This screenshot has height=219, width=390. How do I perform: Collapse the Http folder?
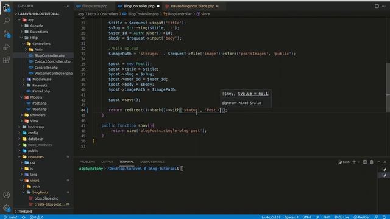pyautogui.click(x=34, y=38)
